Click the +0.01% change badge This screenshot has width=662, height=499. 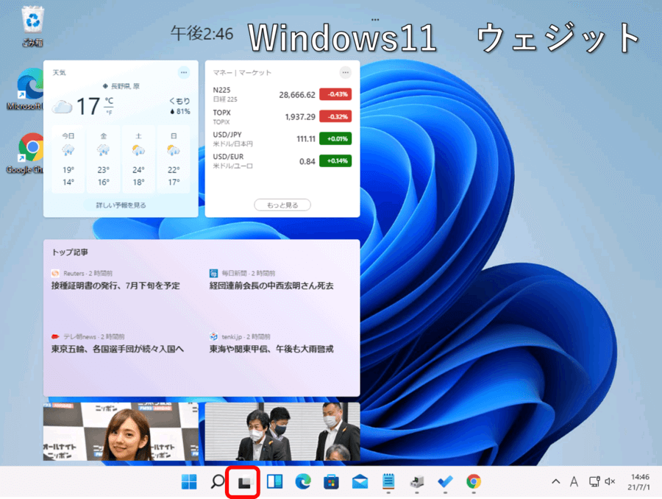click(335, 138)
